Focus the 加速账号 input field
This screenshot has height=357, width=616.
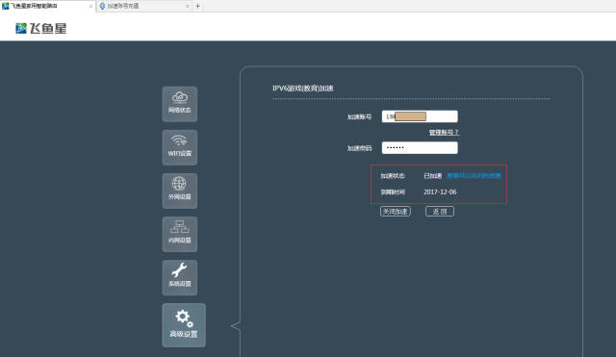coord(420,116)
